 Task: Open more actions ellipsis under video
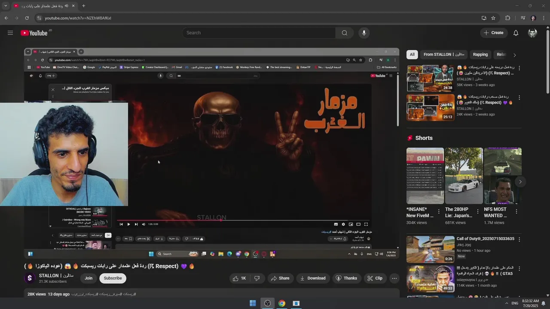(394, 278)
